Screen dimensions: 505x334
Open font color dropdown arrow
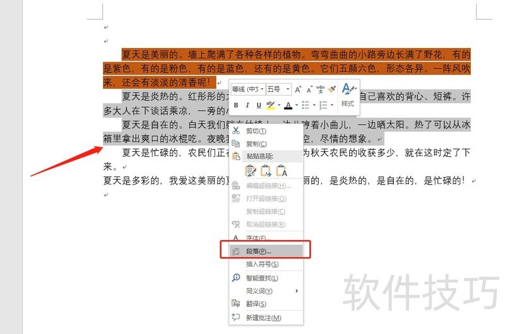coord(297,105)
